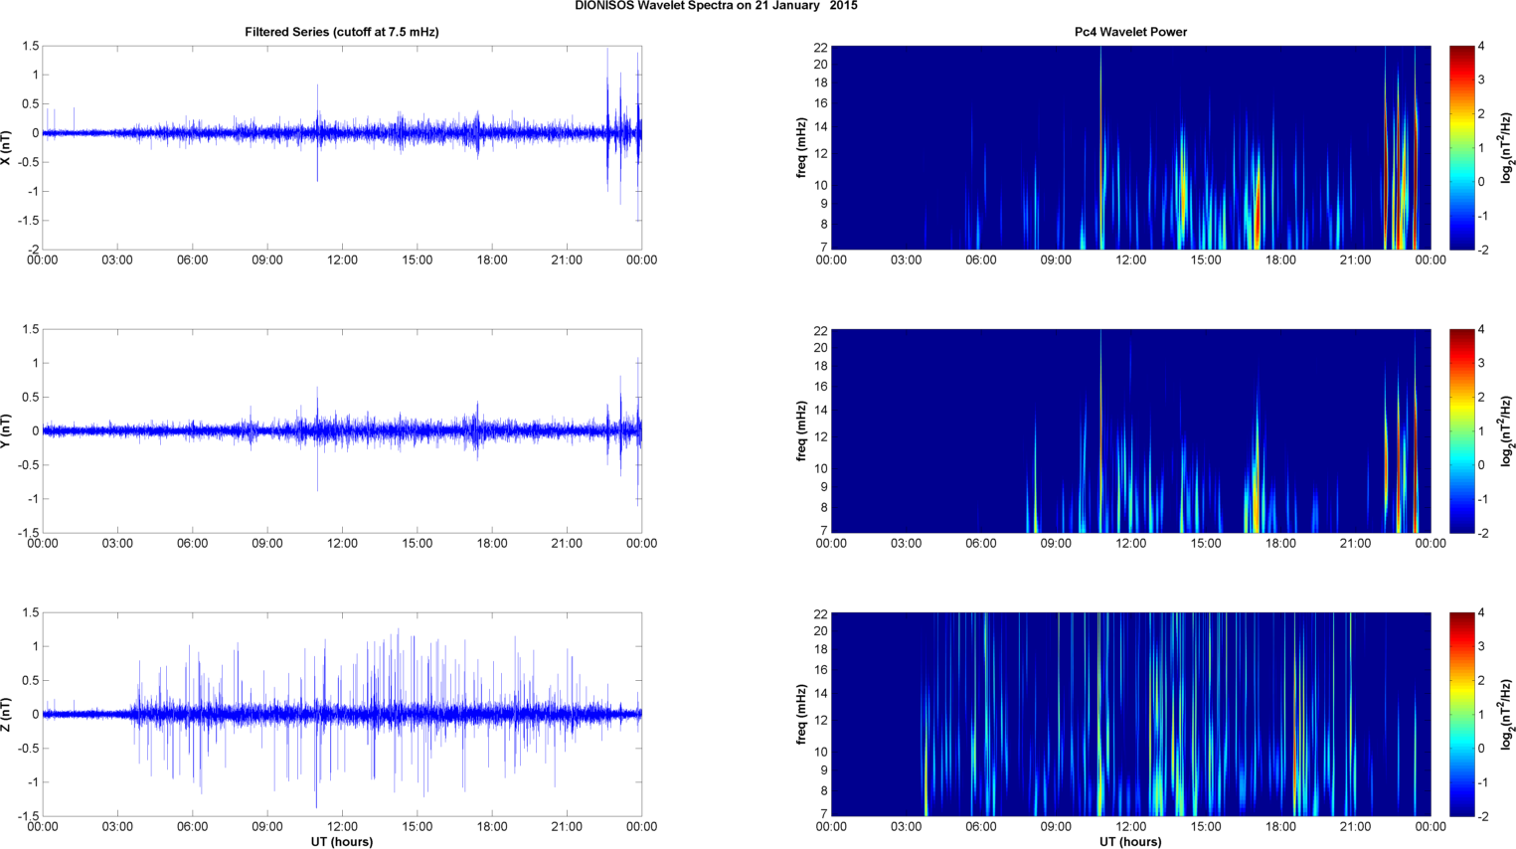
Task: Click the -2 tick on the bottom colorbar
Action: 1482,816
